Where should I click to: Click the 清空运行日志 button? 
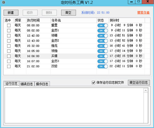[139, 83]
